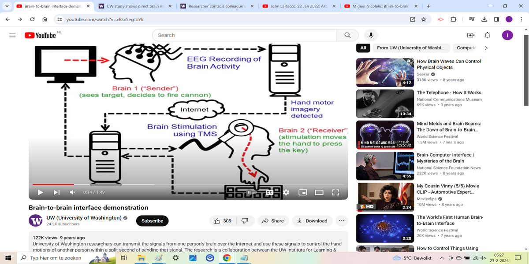
Task: Subscribe to UW channel
Action: point(152,221)
